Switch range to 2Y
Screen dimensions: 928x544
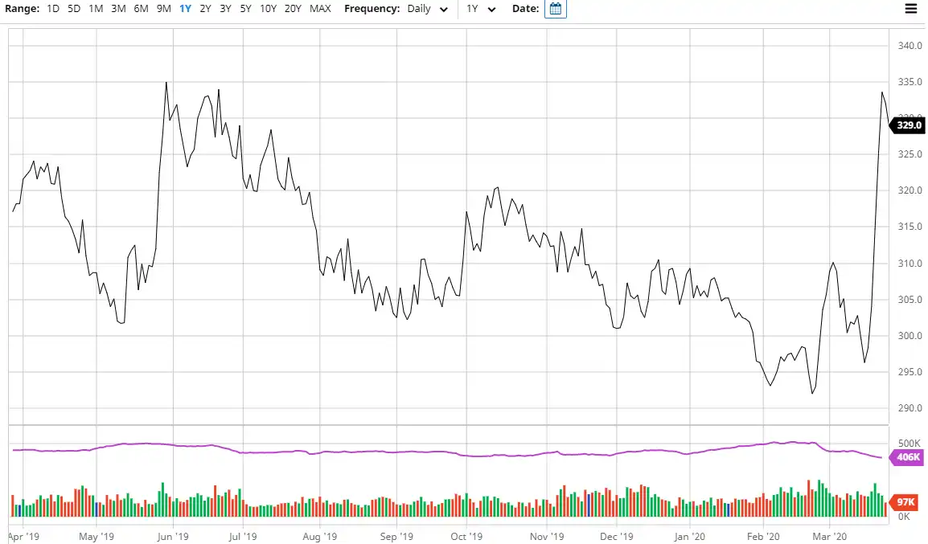(205, 9)
